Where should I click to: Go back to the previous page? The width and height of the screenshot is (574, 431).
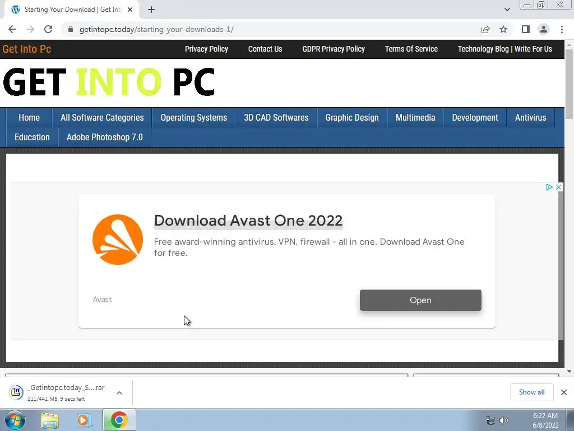(12, 29)
